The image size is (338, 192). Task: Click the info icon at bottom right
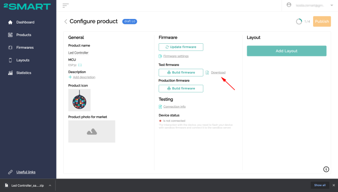(x=326, y=169)
